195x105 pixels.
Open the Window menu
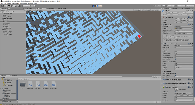(x=30, y=3)
